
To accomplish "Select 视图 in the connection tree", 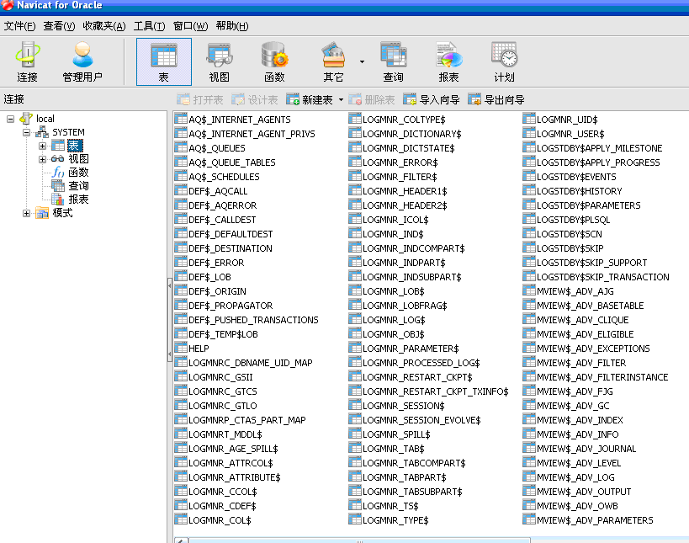I will (x=78, y=159).
